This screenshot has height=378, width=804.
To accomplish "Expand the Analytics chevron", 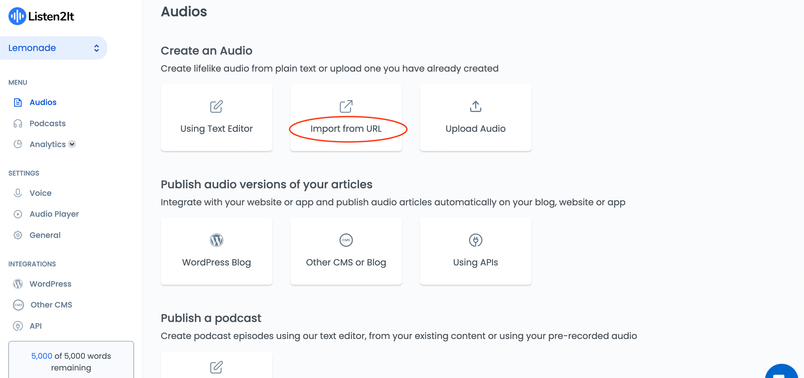I will pos(72,144).
